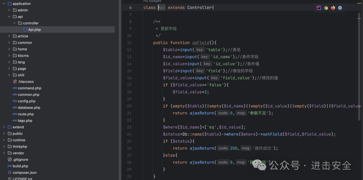Expand the public folder
Image resolution: width=363 pixels, height=180 pixels.
click(x=4, y=134)
